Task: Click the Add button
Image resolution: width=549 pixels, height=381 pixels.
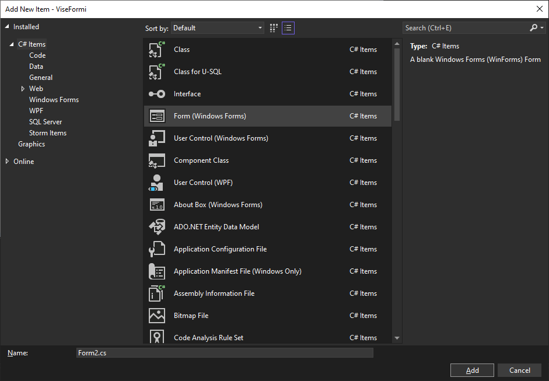Action: pyautogui.click(x=472, y=370)
